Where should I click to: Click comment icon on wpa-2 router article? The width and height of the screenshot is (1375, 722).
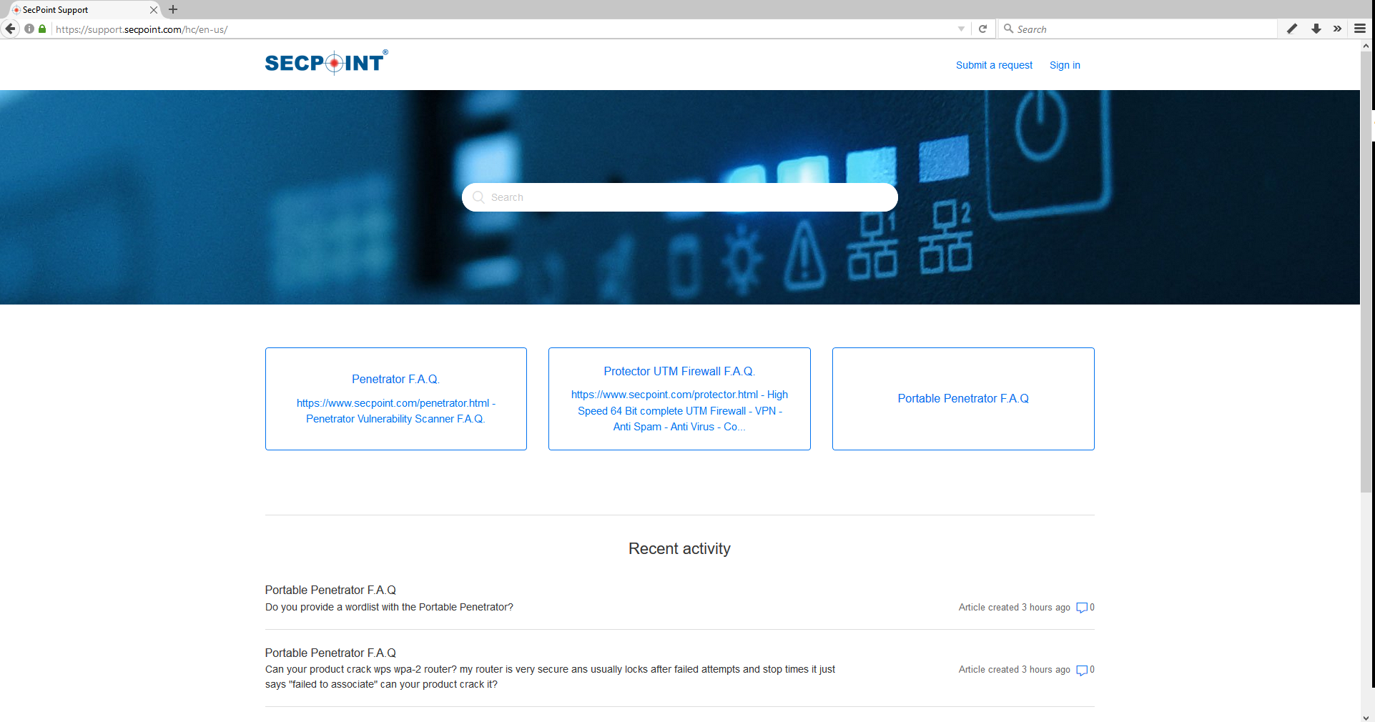point(1082,670)
